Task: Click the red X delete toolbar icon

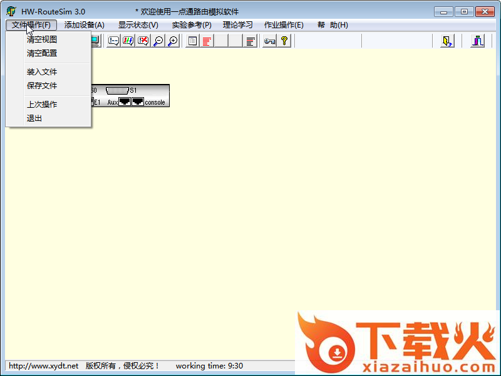Action: [143, 41]
